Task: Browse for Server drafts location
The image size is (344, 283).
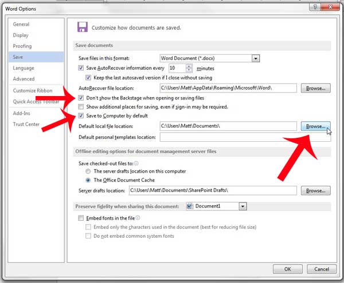Action: pyautogui.click(x=315, y=190)
